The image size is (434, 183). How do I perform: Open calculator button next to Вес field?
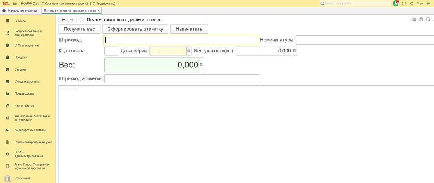[x=201, y=65]
